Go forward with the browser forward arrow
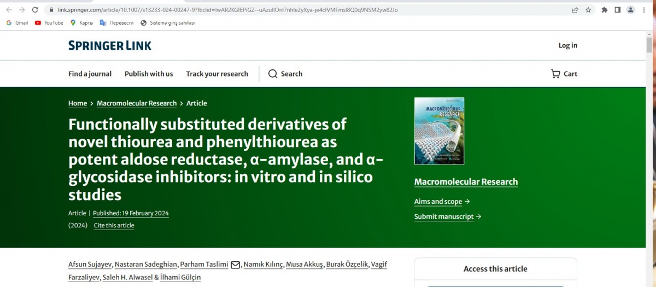The image size is (656, 287). [22, 10]
